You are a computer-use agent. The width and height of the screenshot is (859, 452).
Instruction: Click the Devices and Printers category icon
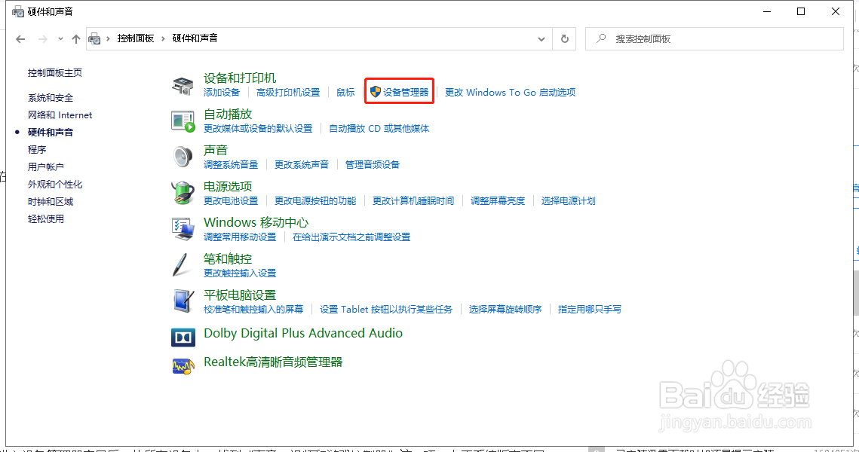click(183, 85)
